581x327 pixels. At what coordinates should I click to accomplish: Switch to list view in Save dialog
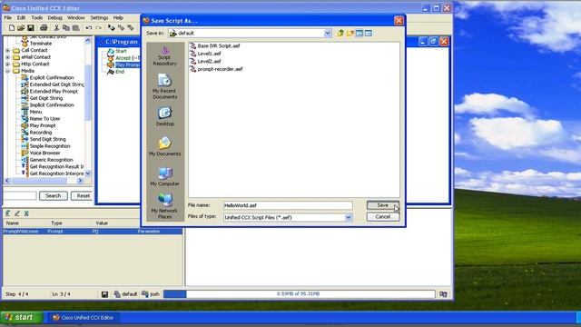[359, 34]
